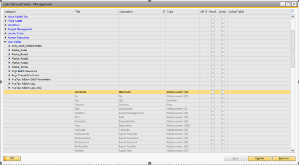This screenshot has width=299, height=165.
Task: Click the sort icon in Description header
Action: 164,11
